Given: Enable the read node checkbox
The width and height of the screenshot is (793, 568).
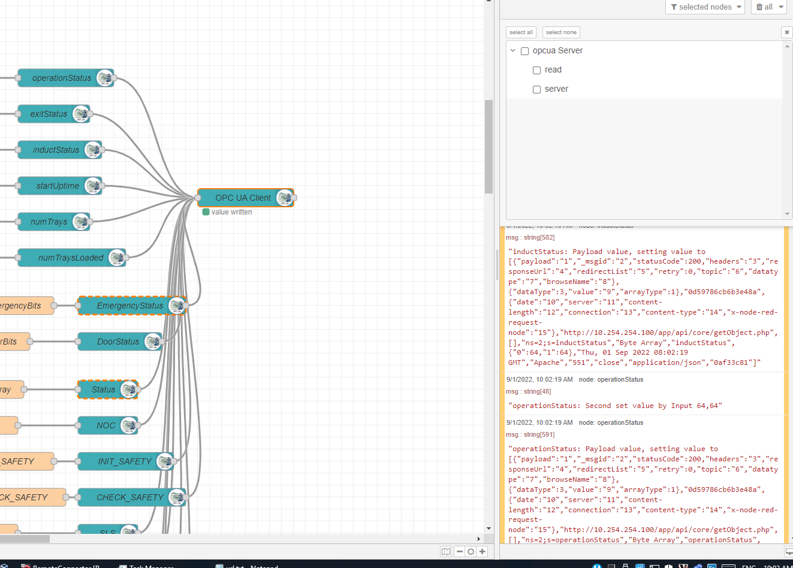Looking at the screenshot, I should tap(536, 70).
